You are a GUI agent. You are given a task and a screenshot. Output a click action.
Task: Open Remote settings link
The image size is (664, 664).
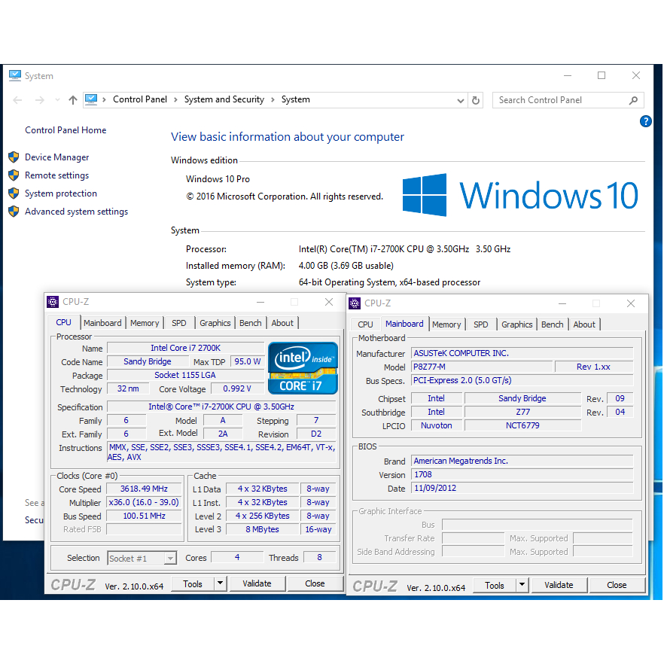point(56,175)
